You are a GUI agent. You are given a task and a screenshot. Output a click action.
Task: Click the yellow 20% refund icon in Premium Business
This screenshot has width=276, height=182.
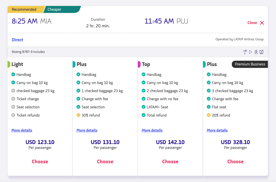point(208,115)
